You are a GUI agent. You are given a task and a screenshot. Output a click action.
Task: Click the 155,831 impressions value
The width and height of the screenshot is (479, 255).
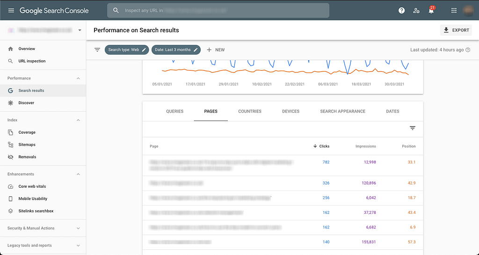(x=369, y=242)
